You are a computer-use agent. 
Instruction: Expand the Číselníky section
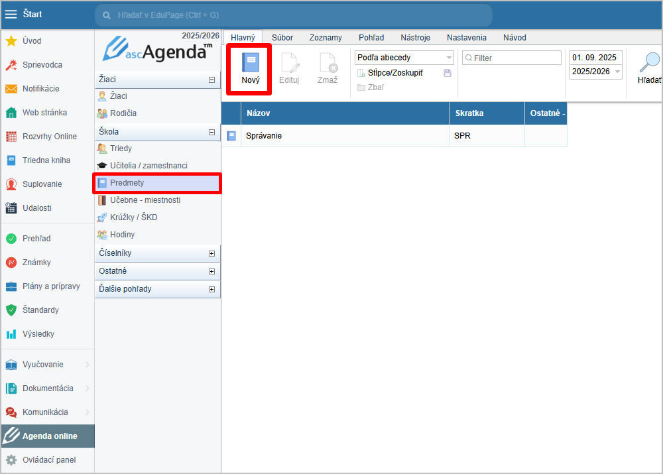pos(211,253)
